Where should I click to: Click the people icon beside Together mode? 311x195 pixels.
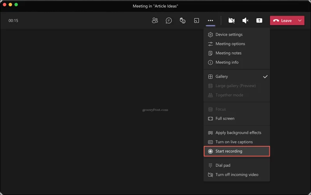pyautogui.click(x=210, y=95)
